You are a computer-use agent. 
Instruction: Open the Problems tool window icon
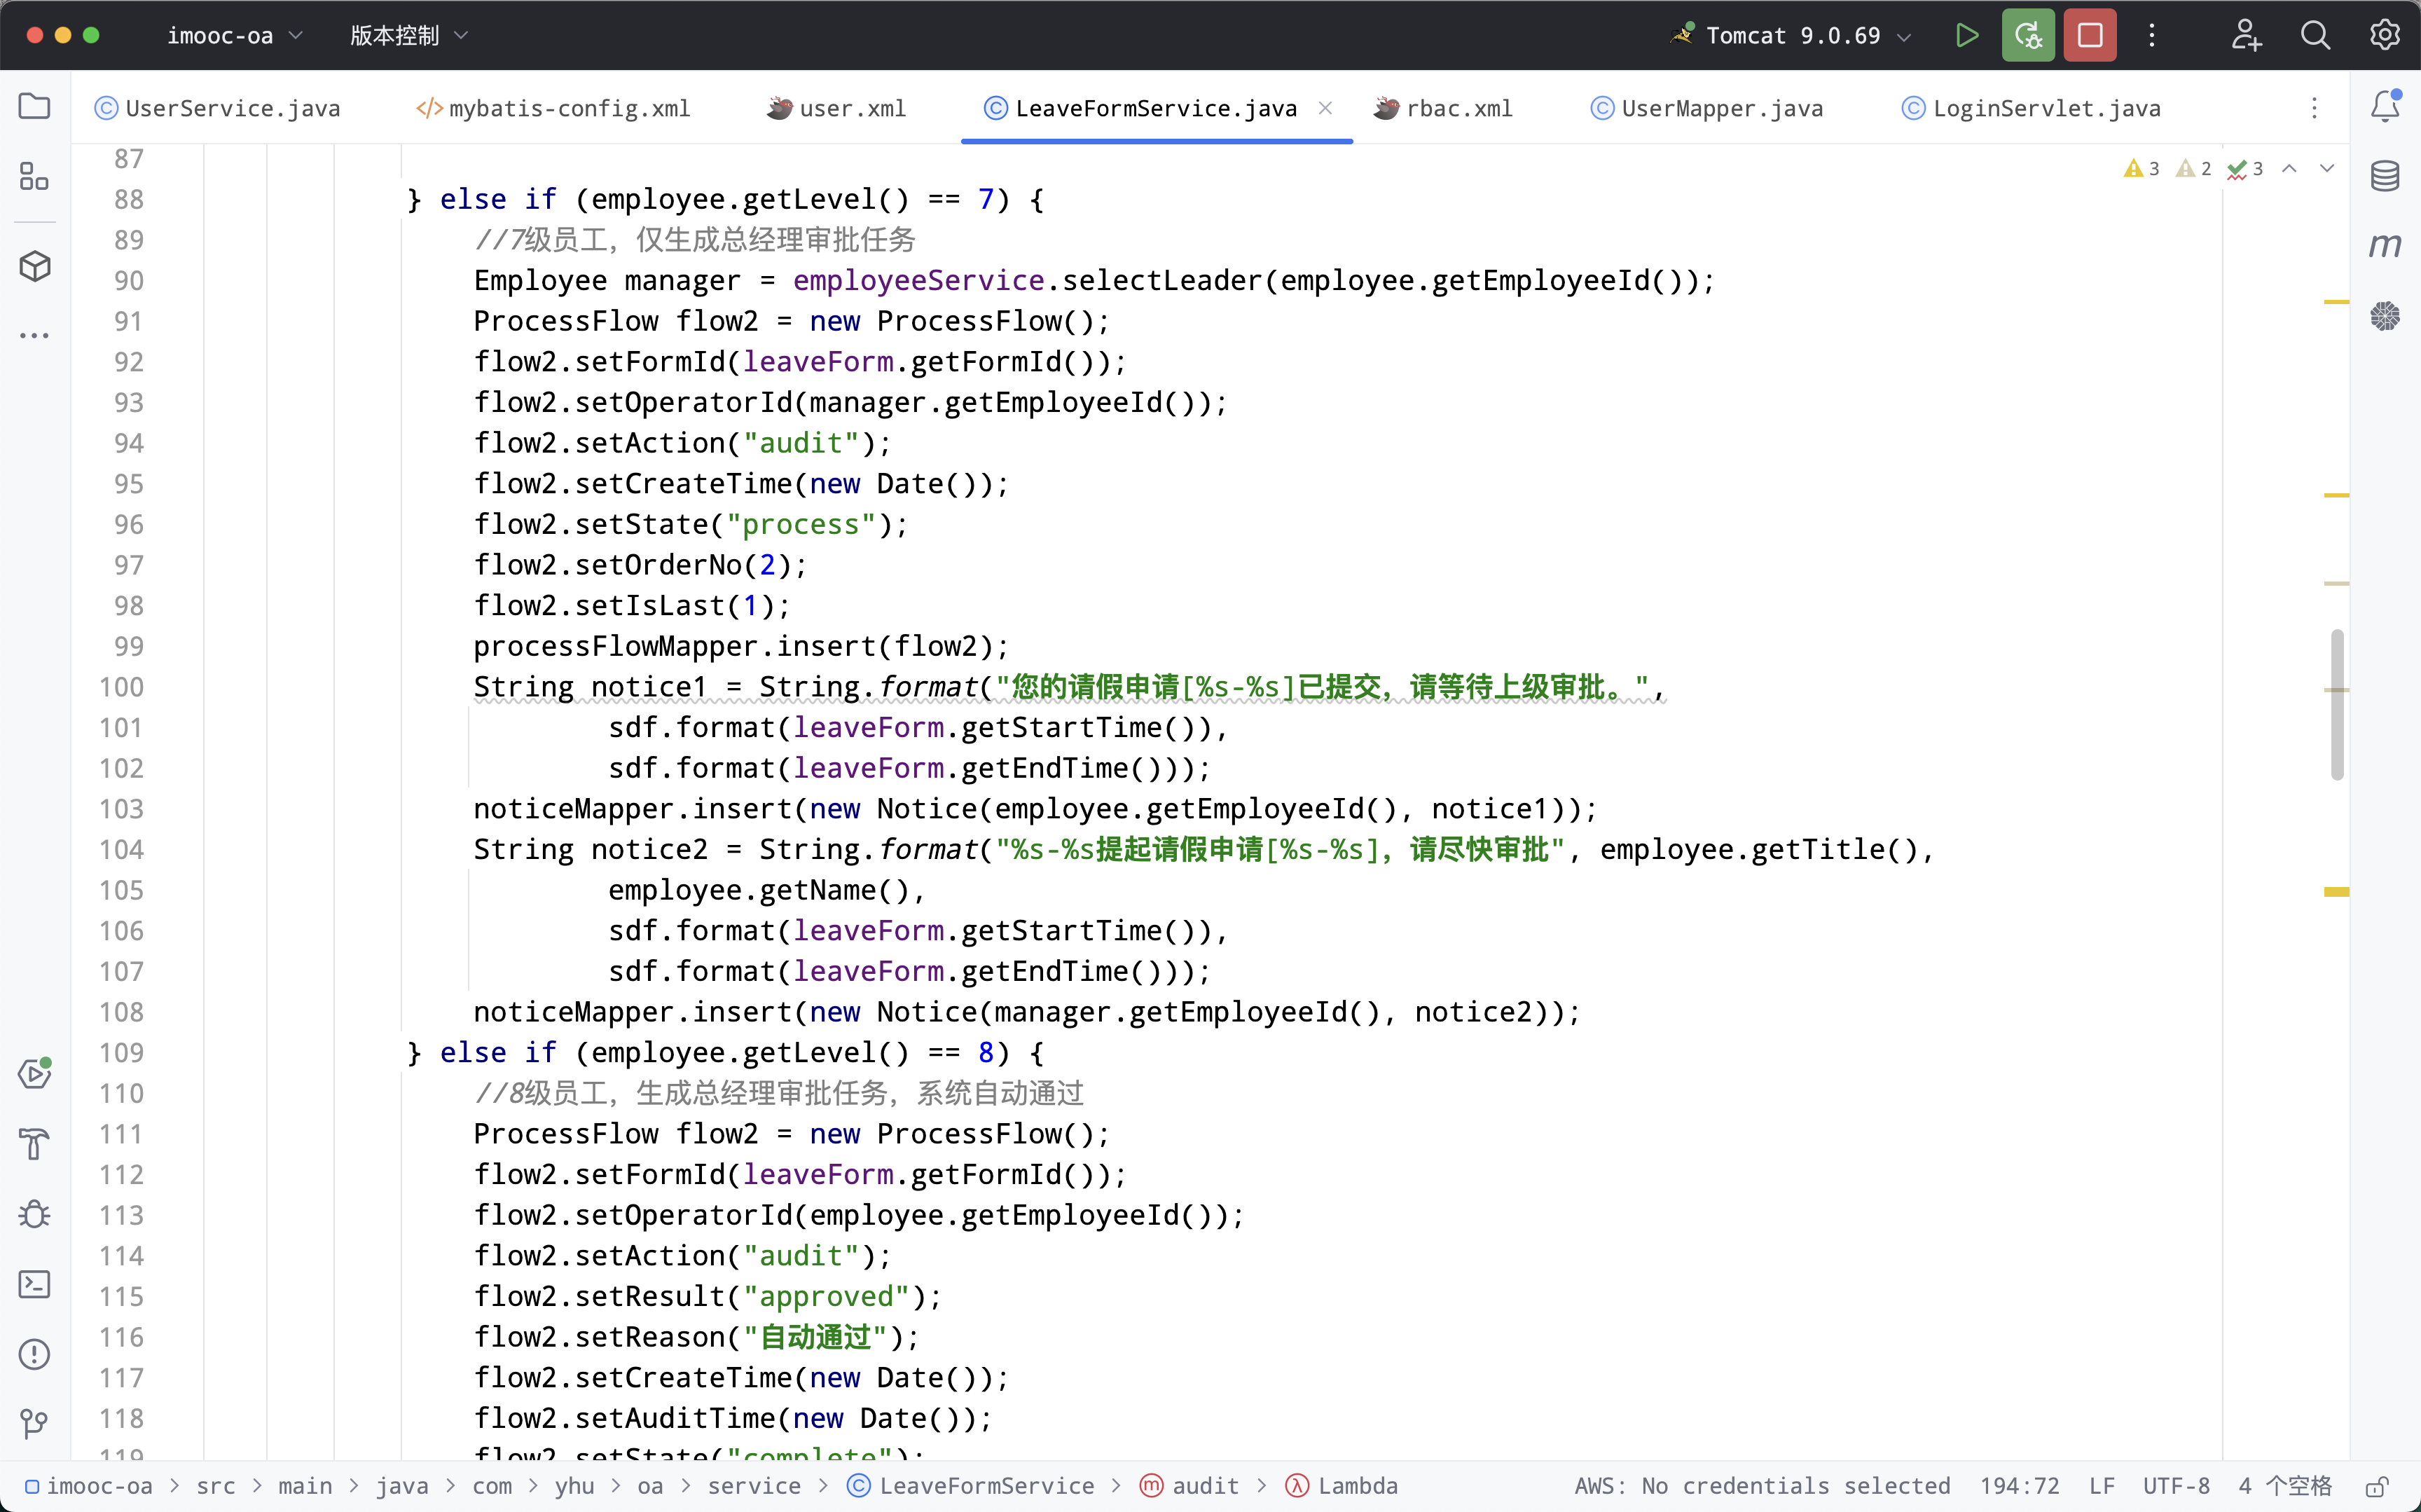click(x=35, y=1354)
